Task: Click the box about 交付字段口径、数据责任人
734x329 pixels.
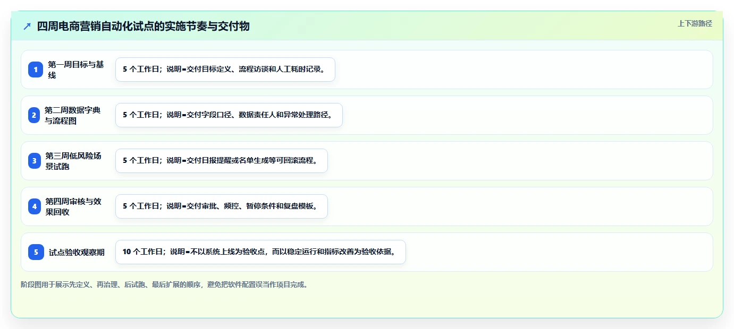Action: [x=229, y=115]
